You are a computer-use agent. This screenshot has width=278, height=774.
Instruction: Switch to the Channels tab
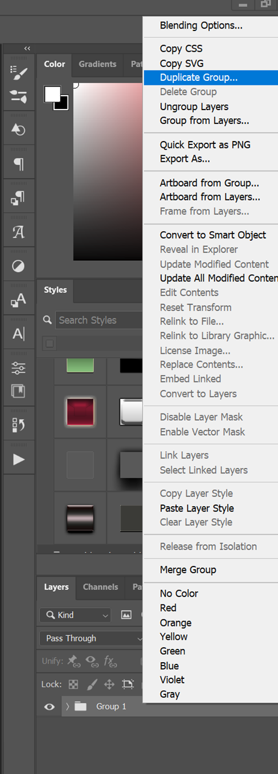(100, 587)
